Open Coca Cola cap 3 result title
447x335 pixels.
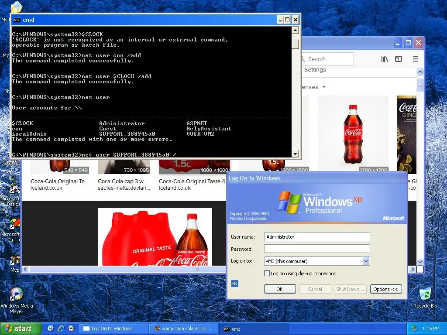123,181
